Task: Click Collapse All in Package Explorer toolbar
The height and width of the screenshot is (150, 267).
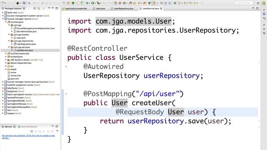Action: tap(35, 8)
